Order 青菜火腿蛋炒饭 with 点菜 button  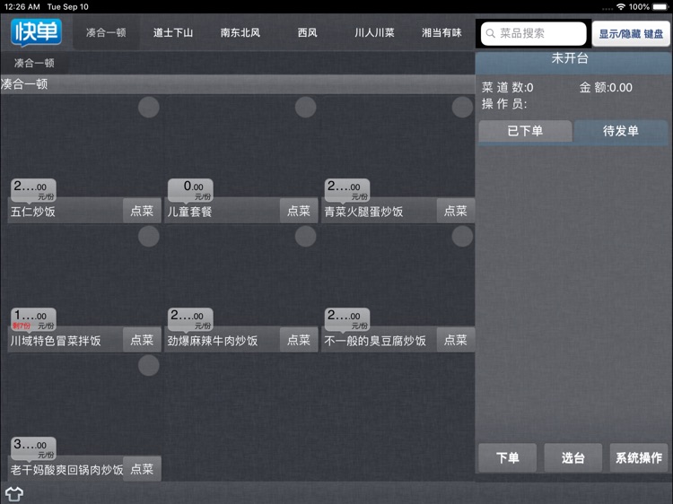pos(455,211)
